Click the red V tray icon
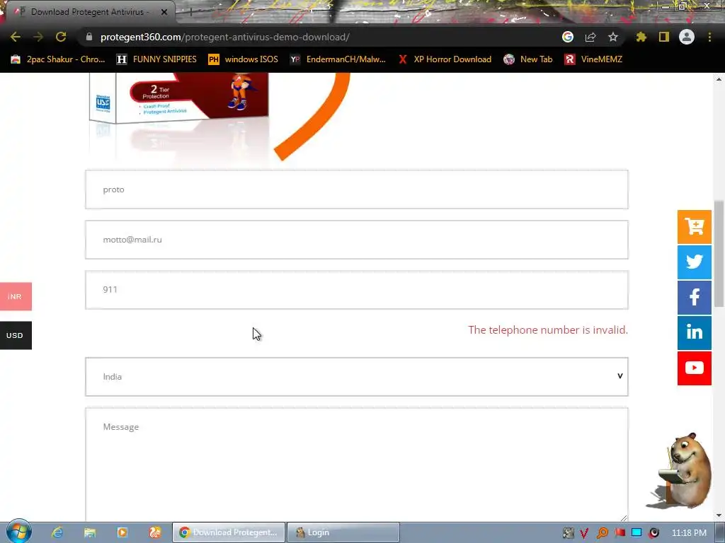The height and width of the screenshot is (543, 725). pyautogui.click(x=584, y=533)
